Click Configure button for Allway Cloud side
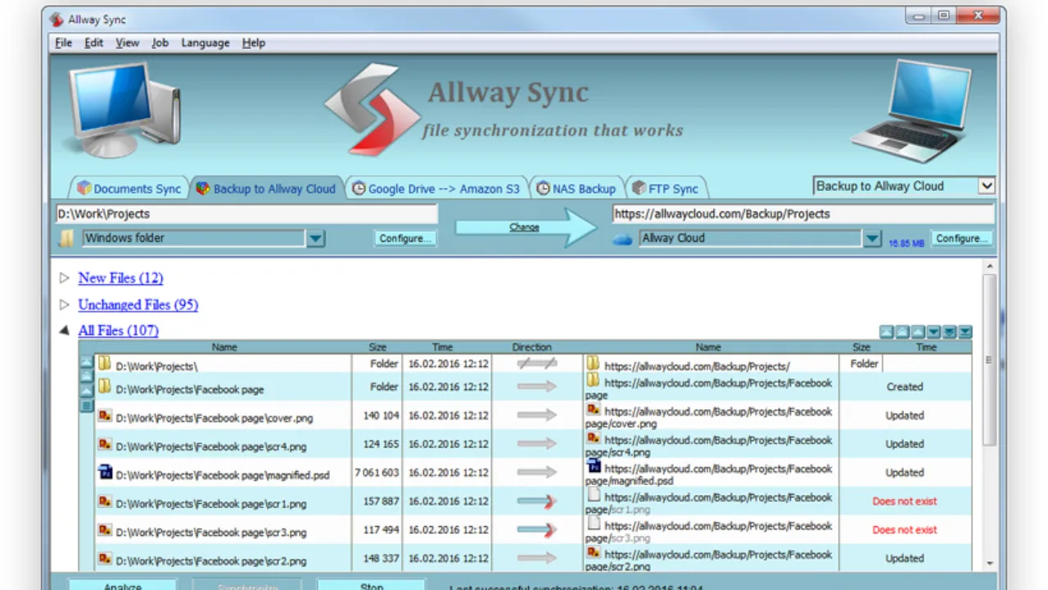This screenshot has height=590, width=1048. (961, 238)
